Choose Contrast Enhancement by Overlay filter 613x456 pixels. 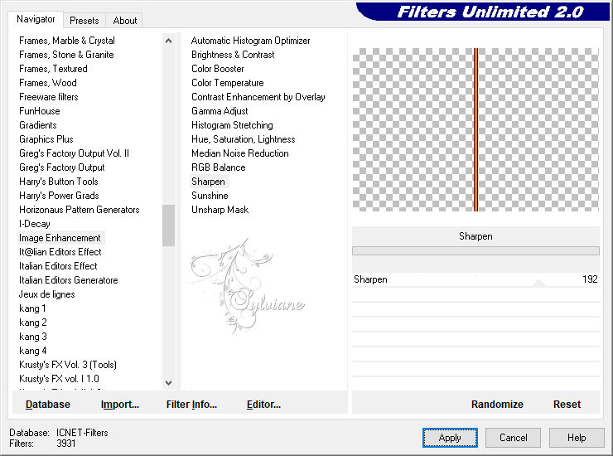(x=258, y=97)
